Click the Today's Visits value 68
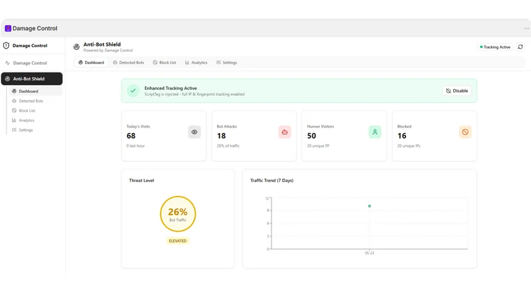 [131, 136]
